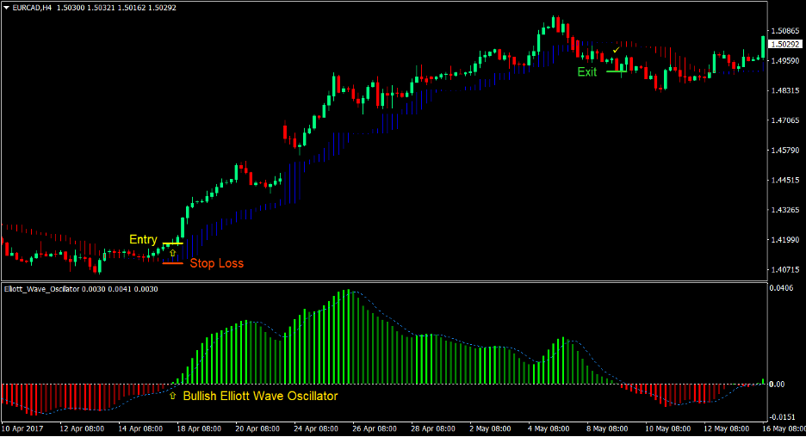806x437 pixels.
Task: Click the 16 May 08:00 time label
Action: point(784,428)
